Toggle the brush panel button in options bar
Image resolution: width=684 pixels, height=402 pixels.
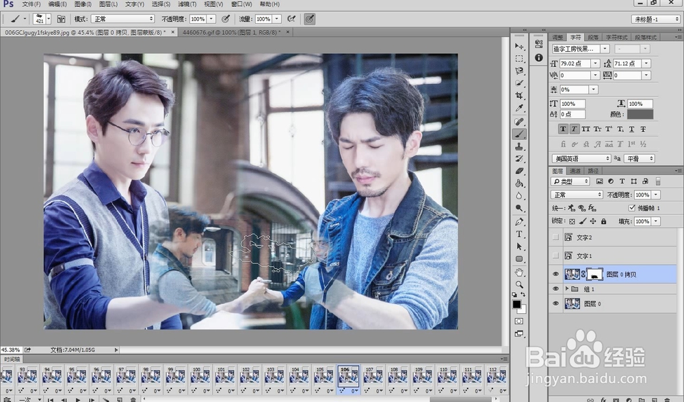click(61, 19)
